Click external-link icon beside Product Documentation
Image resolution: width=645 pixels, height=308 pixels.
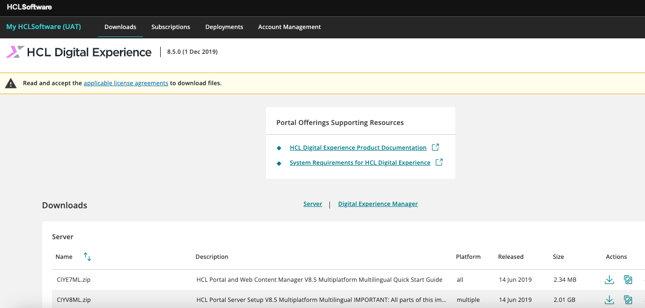point(435,147)
